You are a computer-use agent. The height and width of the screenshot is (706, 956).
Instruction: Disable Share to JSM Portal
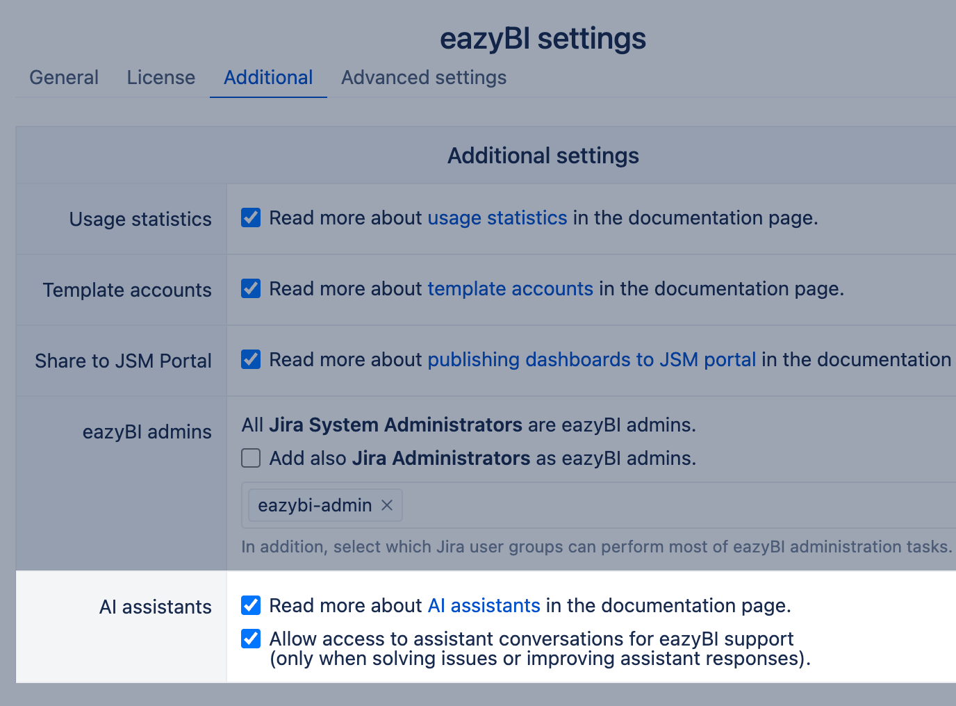click(x=250, y=359)
